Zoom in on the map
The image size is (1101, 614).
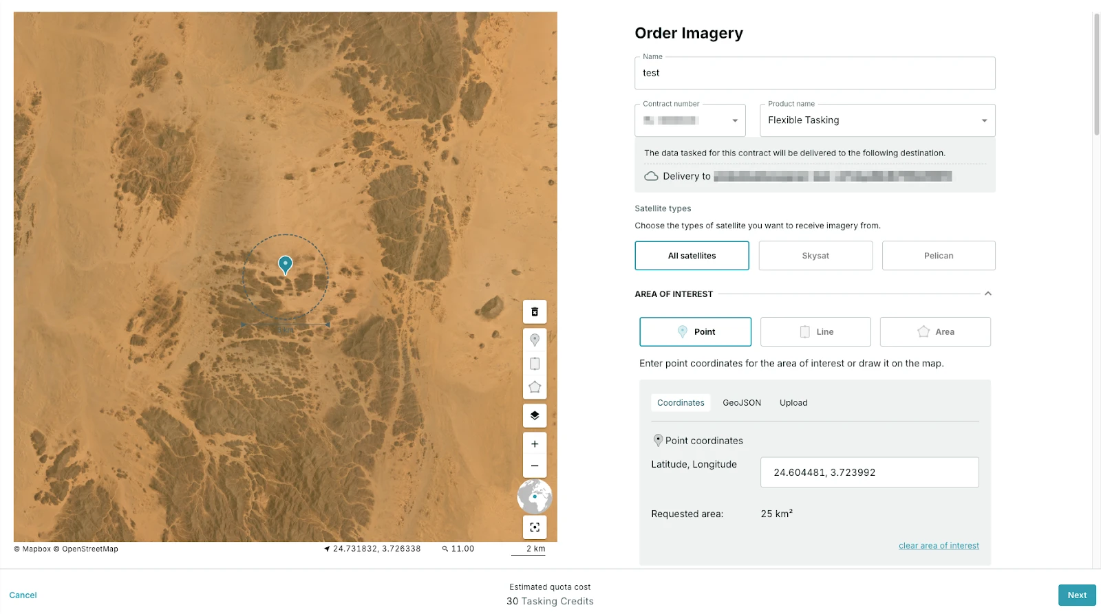click(535, 444)
